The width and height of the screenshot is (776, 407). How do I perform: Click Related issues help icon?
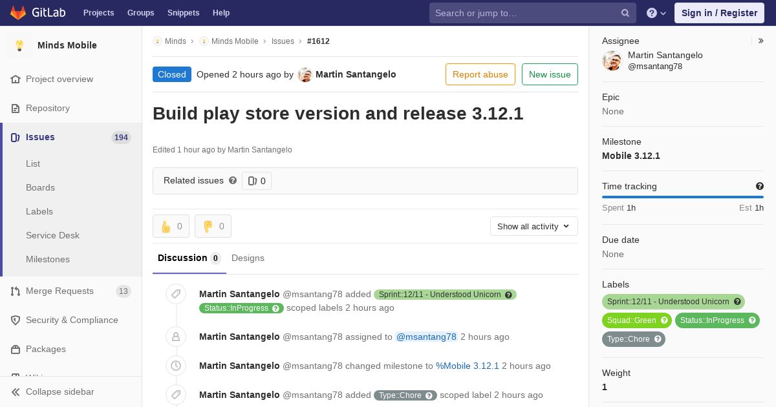tap(233, 180)
